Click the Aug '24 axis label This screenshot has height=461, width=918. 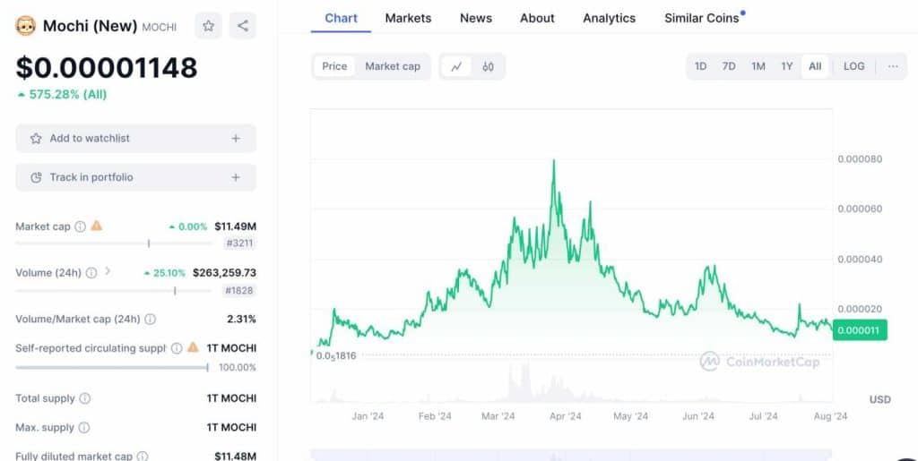click(x=830, y=416)
